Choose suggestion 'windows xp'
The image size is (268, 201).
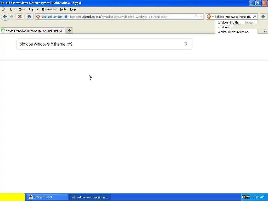click(x=225, y=27)
